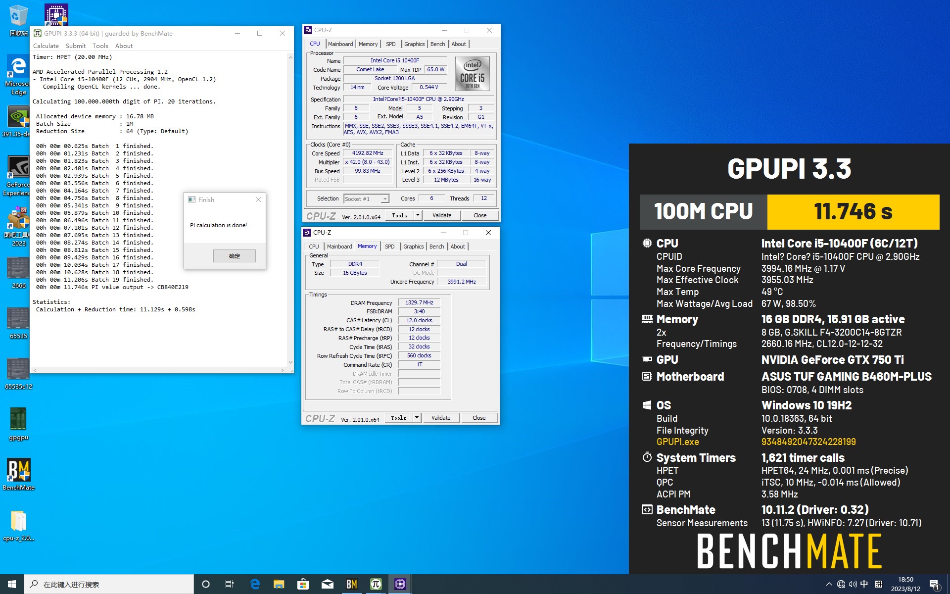The width and height of the screenshot is (950, 594).
Task: Open the network icon in the system tray
Action: tap(841, 584)
